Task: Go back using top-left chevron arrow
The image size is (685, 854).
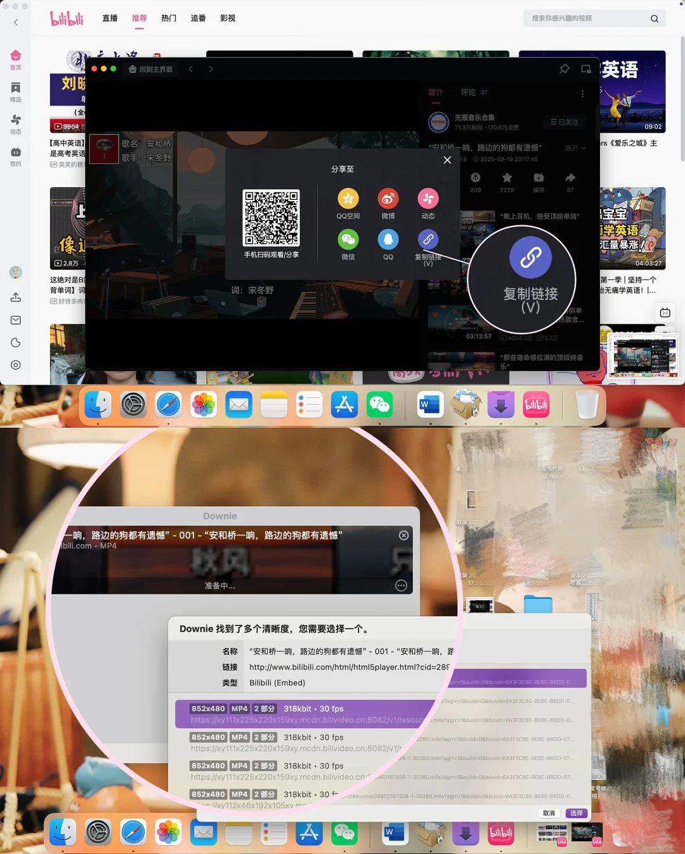Action: pos(16,22)
